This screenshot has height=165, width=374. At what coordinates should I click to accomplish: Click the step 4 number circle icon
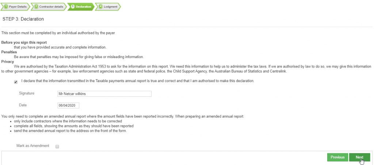pos(101,7)
